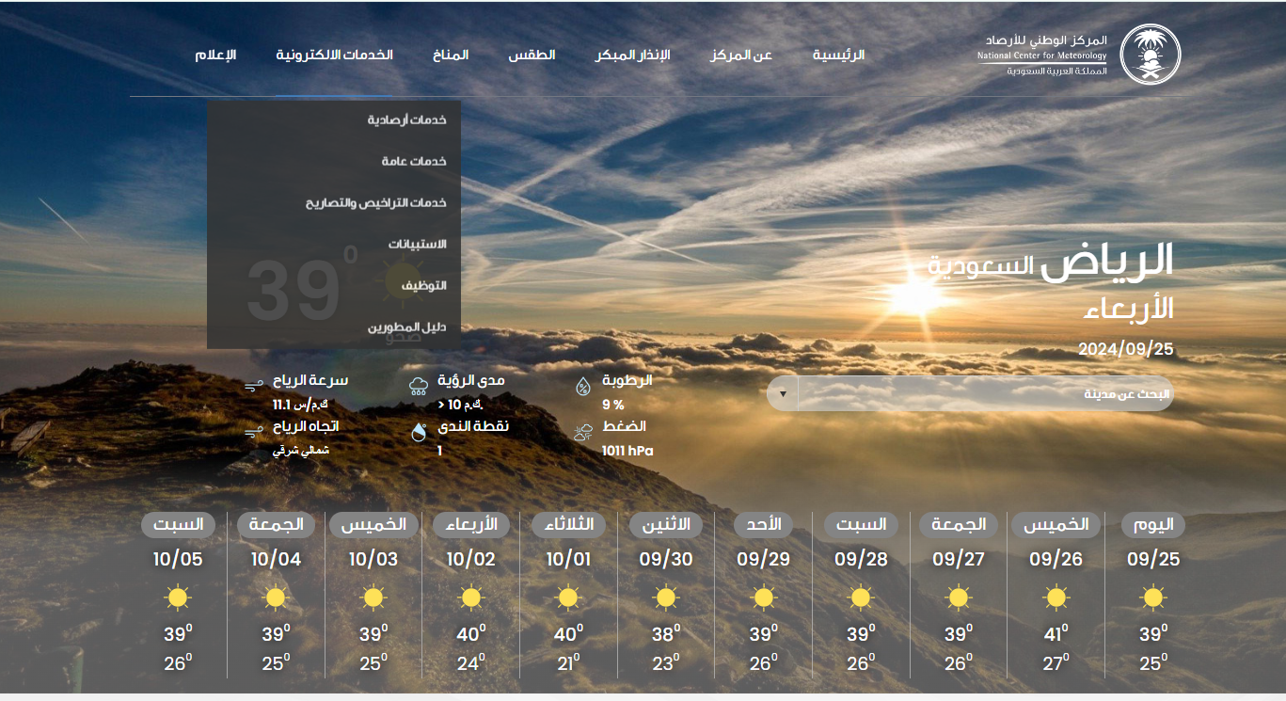Open the الطقس menu item

click(532, 55)
